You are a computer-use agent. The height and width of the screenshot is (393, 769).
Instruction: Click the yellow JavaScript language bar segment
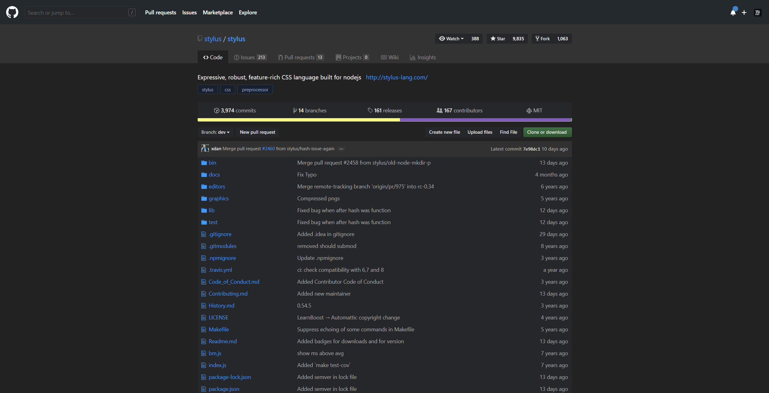tap(299, 120)
